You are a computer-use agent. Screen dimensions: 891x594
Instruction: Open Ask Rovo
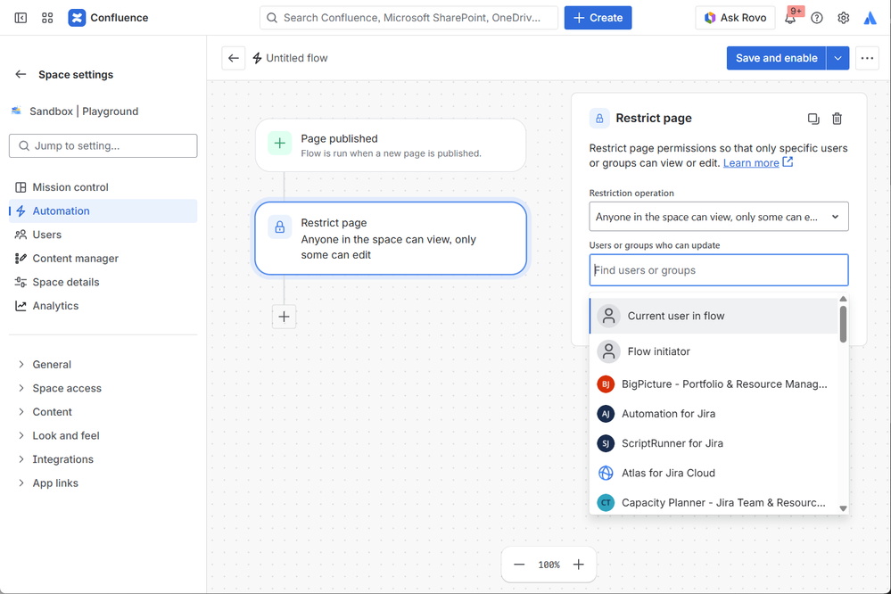(735, 18)
